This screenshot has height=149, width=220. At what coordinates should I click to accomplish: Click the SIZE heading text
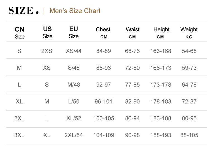click(x=23, y=11)
